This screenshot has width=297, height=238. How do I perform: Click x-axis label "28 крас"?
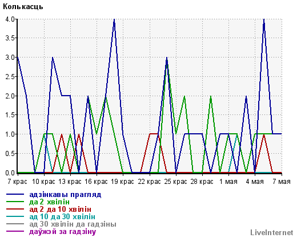coord(202,182)
